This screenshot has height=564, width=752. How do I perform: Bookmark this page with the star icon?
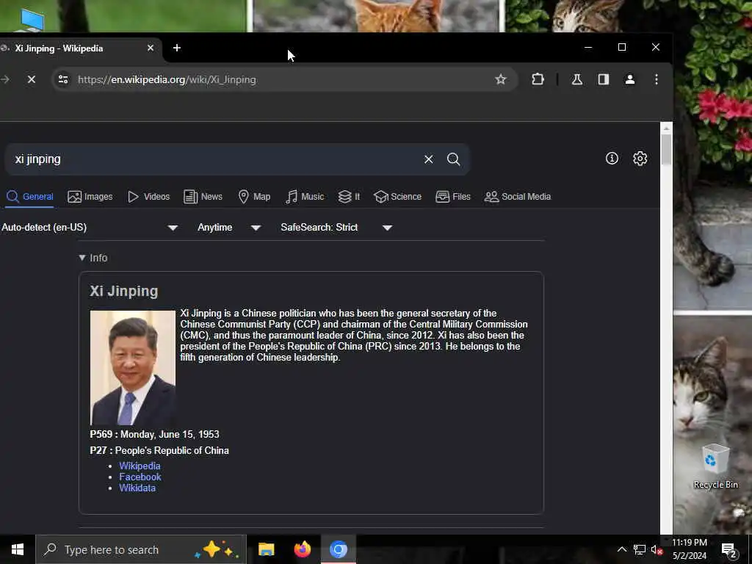tap(500, 79)
